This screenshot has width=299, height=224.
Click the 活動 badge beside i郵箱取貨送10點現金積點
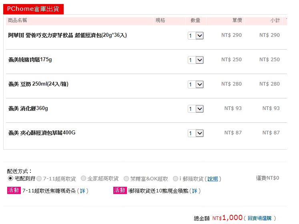(x=120, y=191)
